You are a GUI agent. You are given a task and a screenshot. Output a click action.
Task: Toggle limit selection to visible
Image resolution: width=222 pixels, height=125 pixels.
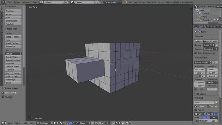click(103, 123)
